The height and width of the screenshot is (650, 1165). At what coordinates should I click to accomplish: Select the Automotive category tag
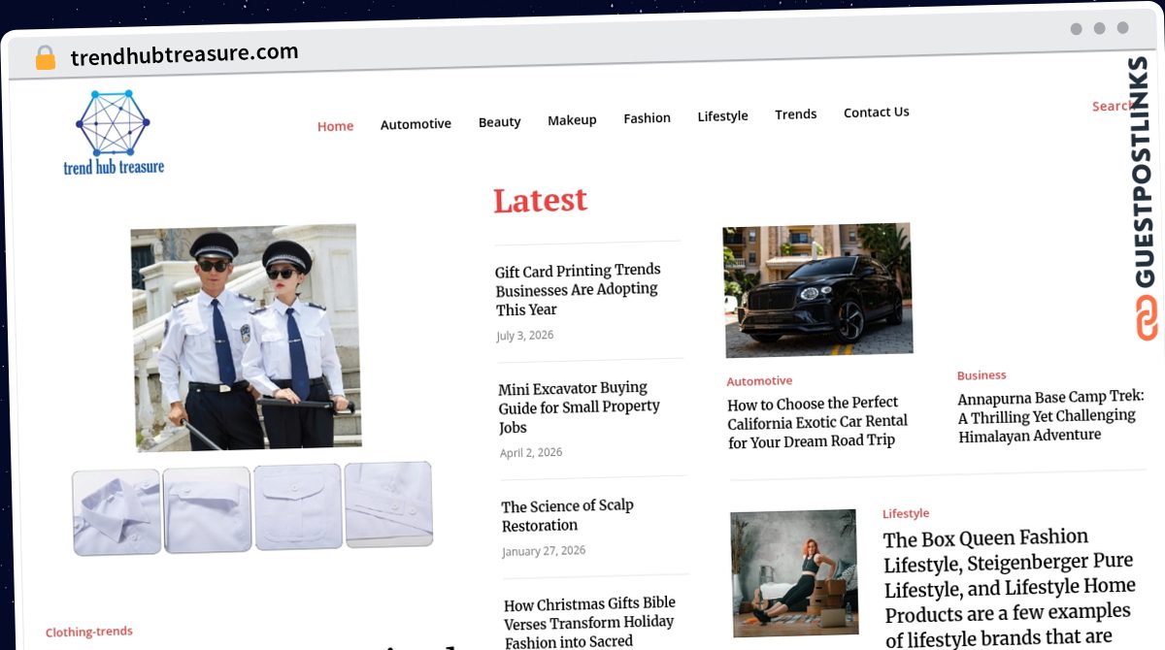(759, 381)
